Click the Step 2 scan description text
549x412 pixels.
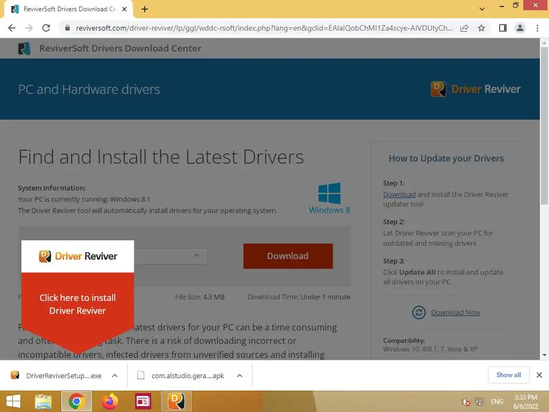[438, 238]
